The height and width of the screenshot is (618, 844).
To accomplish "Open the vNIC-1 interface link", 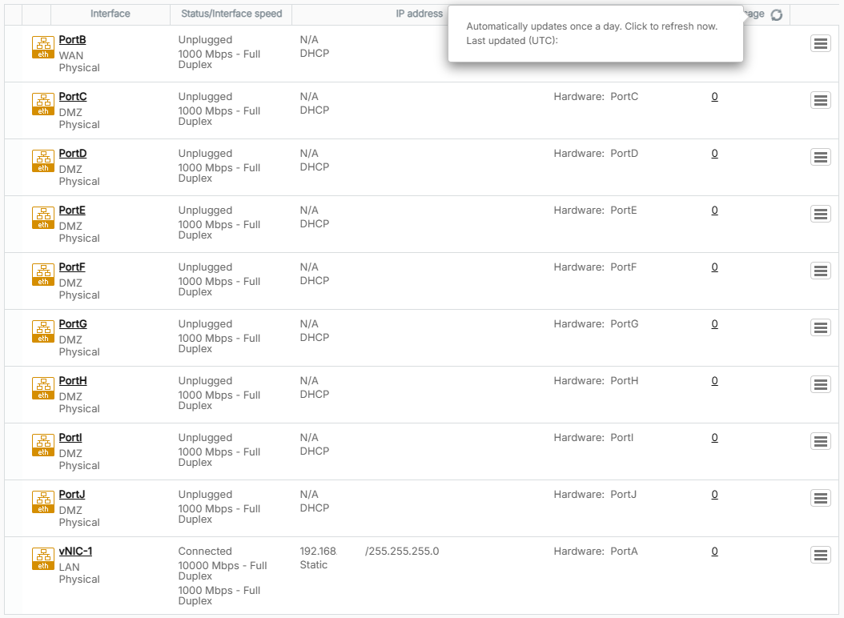I will [75, 552].
